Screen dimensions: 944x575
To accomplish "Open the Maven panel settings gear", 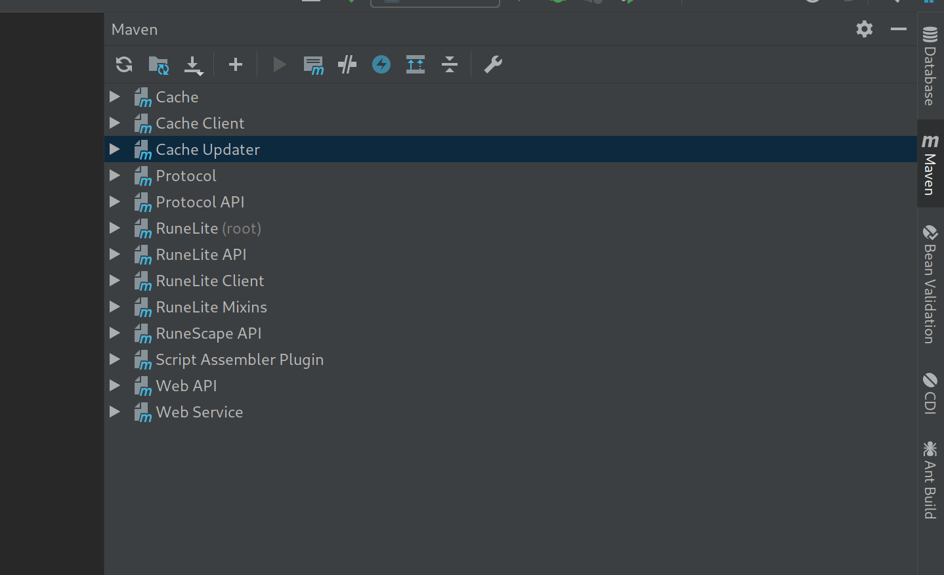I will 864,29.
